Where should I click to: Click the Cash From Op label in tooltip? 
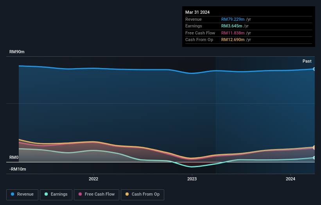(199, 40)
